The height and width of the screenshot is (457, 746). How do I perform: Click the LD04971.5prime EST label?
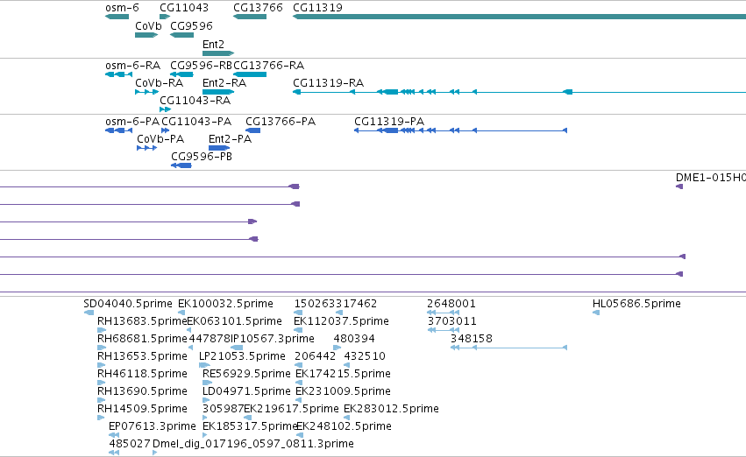coord(246,391)
